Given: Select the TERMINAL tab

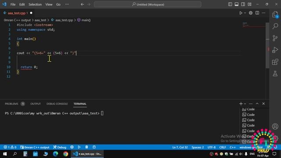Looking at the screenshot, I should tap(80, 104).
